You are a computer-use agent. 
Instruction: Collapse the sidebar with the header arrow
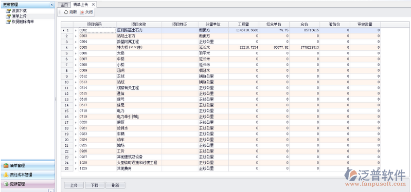52,5
